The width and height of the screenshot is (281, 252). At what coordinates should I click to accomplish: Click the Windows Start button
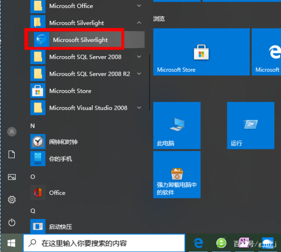pos(12,243)
